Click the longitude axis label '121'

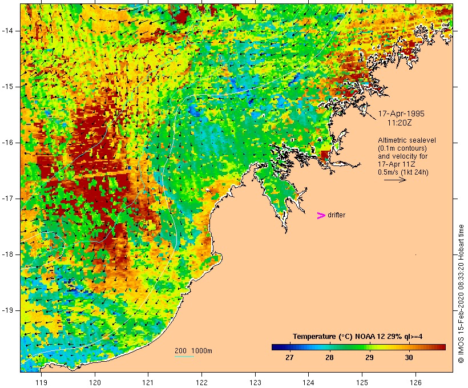pos(148,382)
